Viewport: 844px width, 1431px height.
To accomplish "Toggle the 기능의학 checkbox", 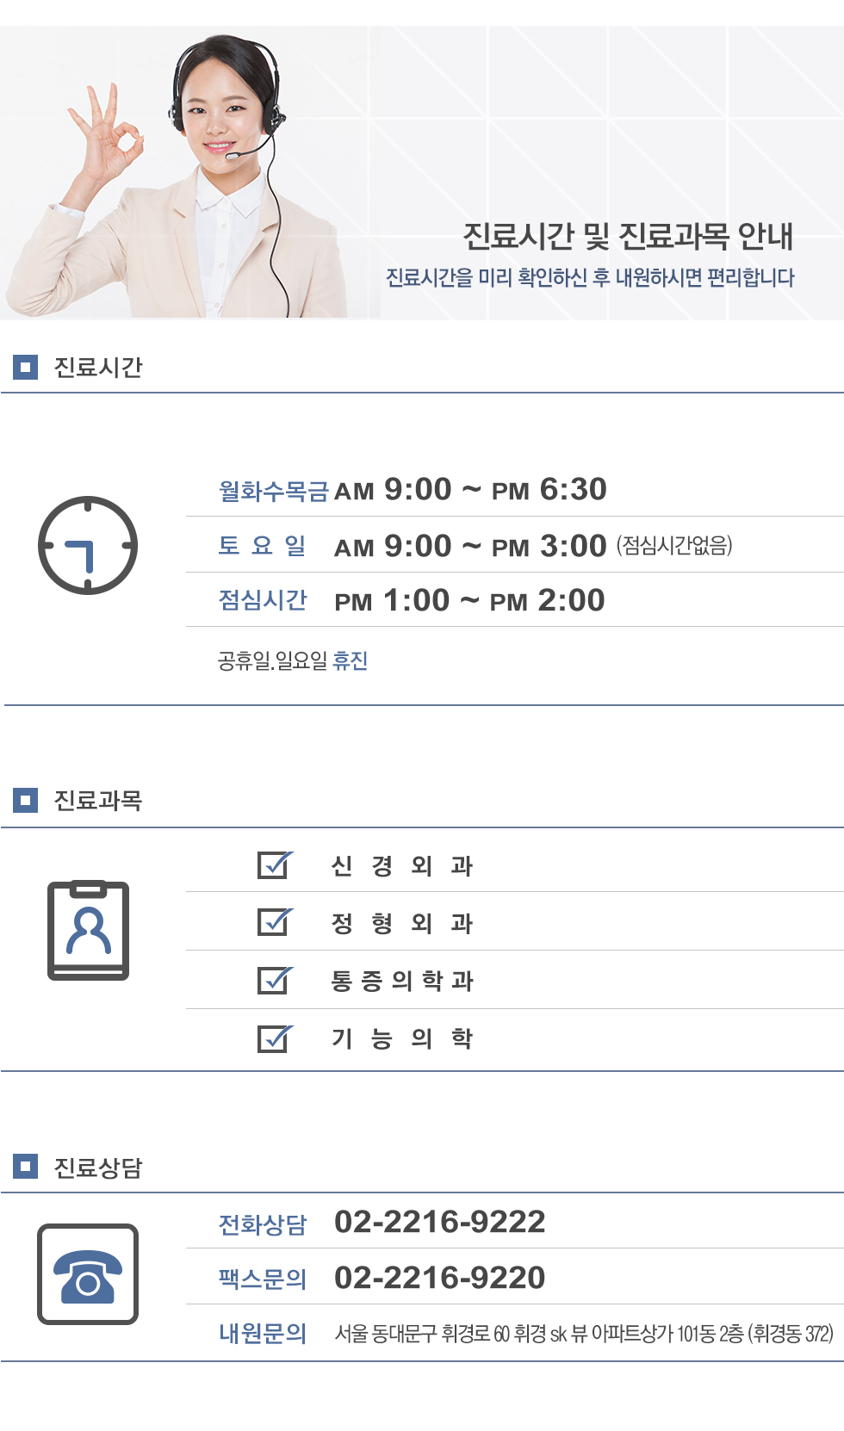I will pyautogui.click(x=274, y=1038).
